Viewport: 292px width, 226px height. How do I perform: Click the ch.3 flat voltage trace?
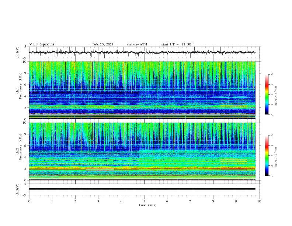(x=142, y=189)
